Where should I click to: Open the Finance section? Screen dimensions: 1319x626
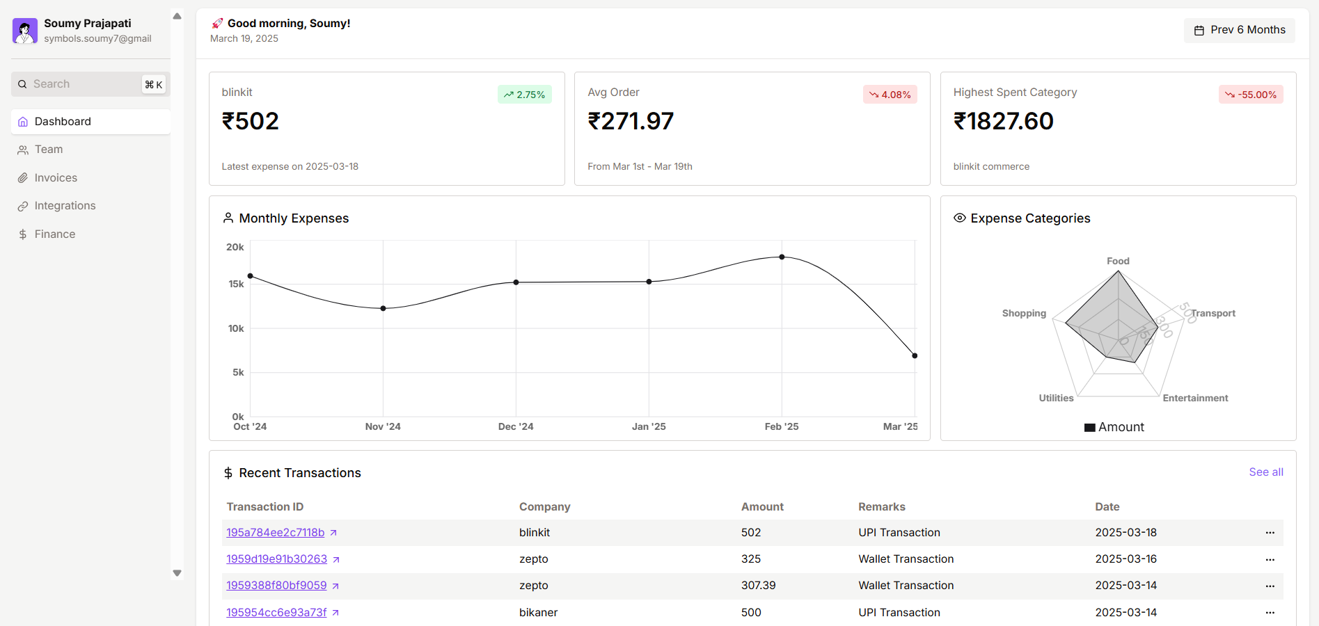pyautogui.click(x=90, y=234)
